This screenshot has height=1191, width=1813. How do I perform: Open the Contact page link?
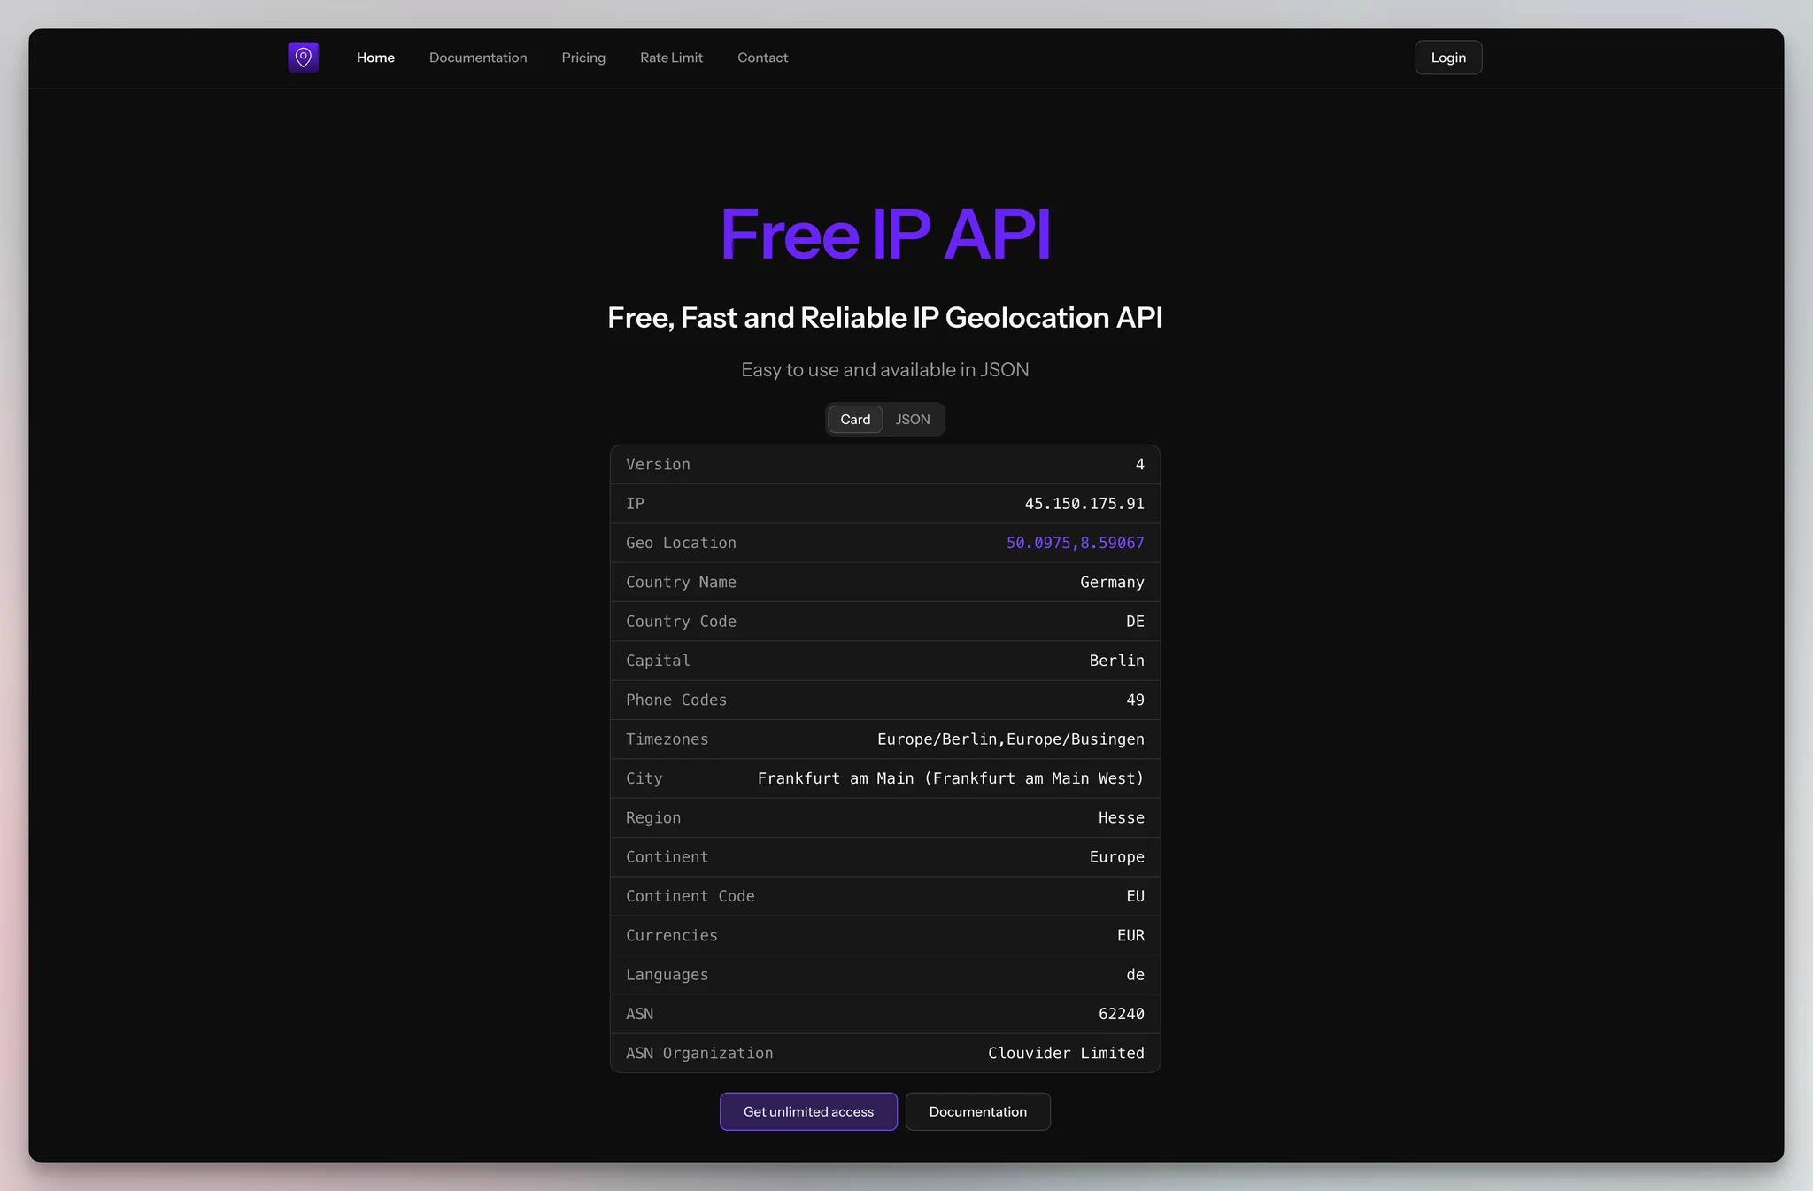pyautogui.click(x=762, y=58)
